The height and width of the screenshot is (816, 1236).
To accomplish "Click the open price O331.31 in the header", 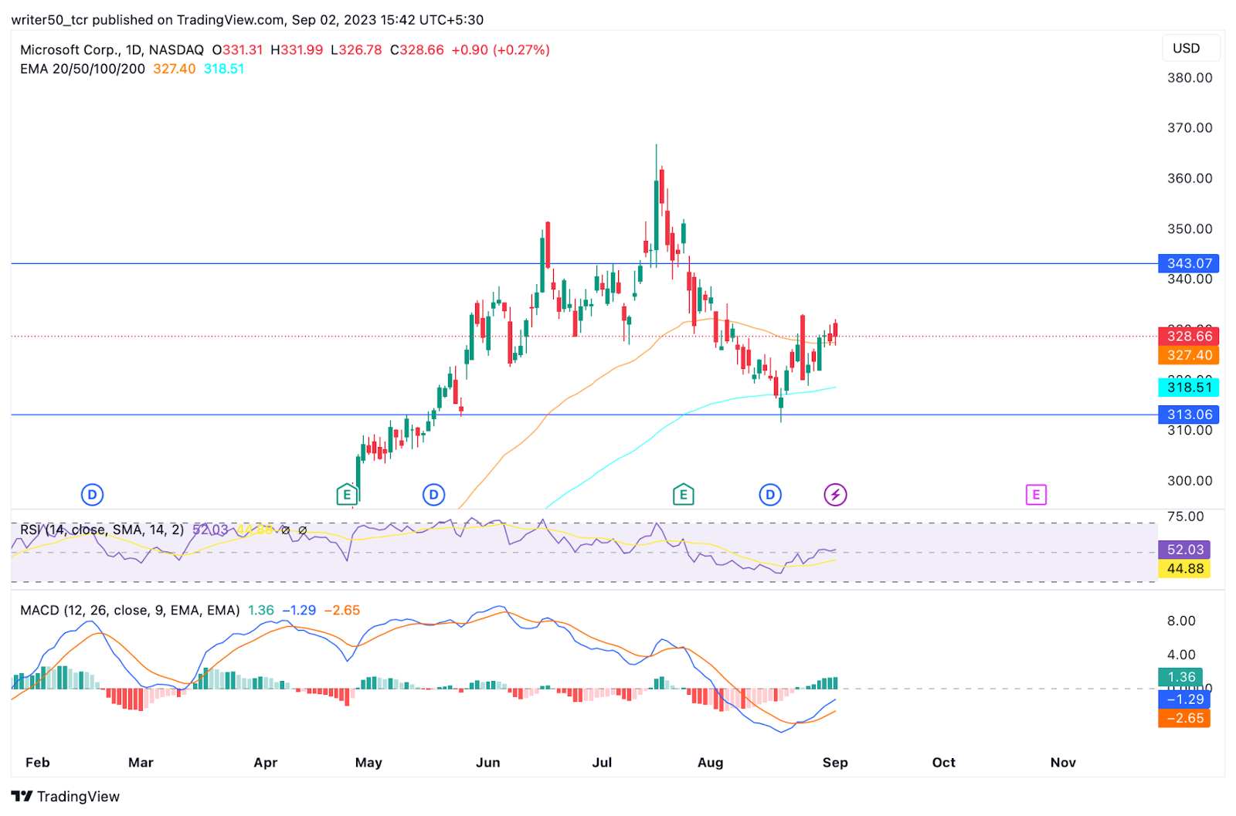I will pos(237,49).
